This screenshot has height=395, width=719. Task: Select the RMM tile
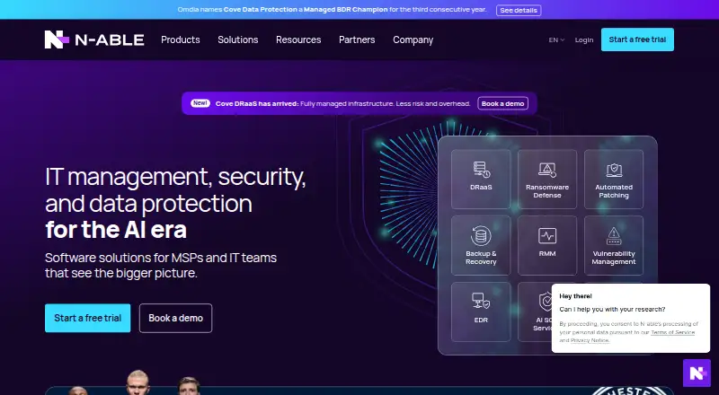pyautogui.click(x=547, y=246)
